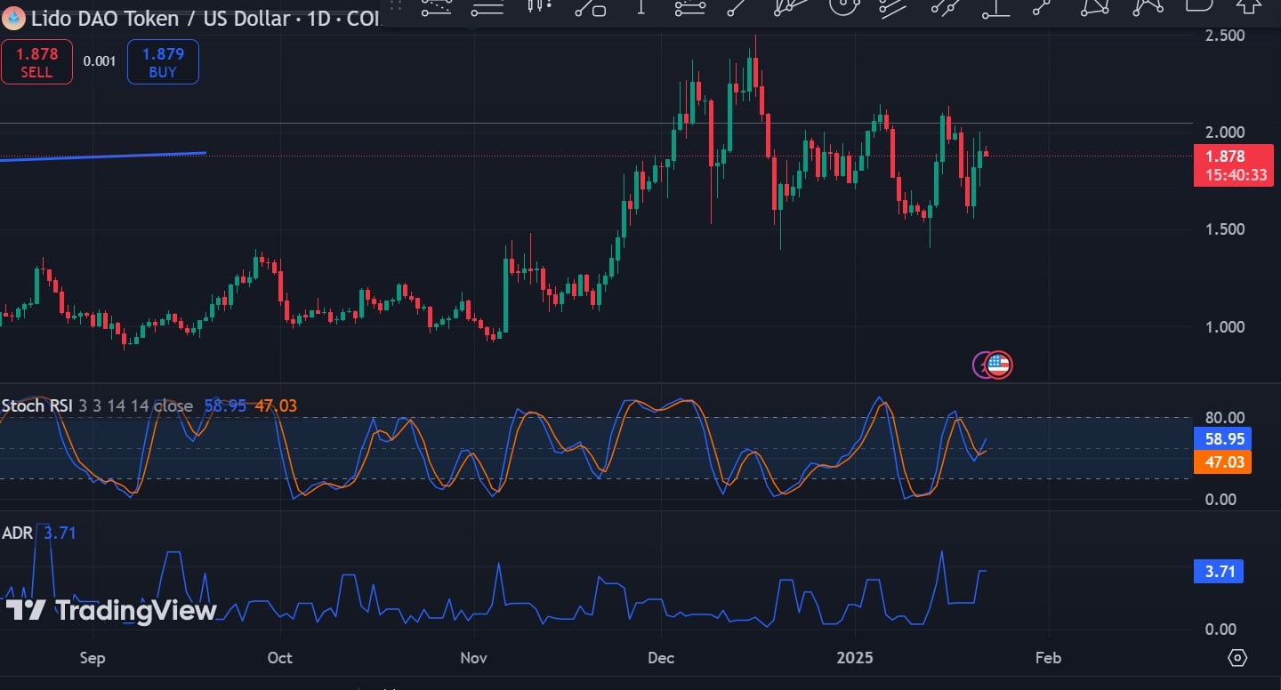Select the Triangle Pattern drawing tool
Image resolution: width=1281 pixels, height=690 pixels.
click(1094, 7)
